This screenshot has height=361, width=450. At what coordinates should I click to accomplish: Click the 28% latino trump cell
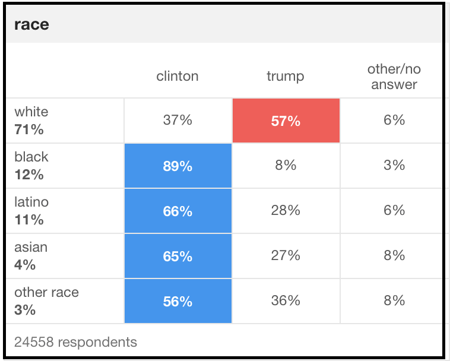tap(286, 211)
